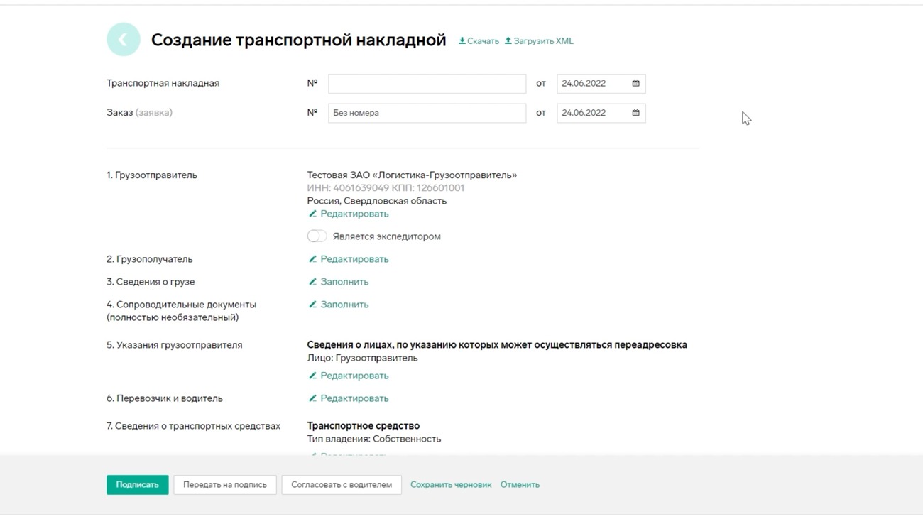Edit Указания грузоотправителя via Редактировать

pos(348,376)
